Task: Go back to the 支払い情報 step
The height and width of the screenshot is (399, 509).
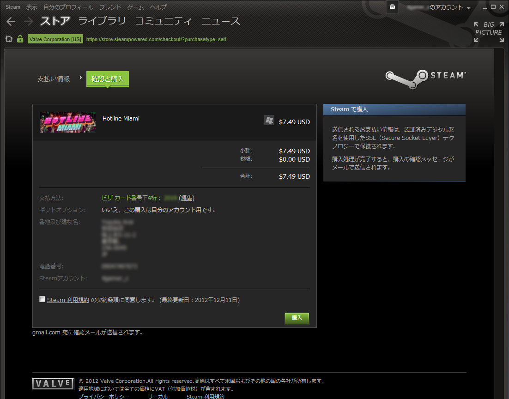Action: (x=54, y=79)
